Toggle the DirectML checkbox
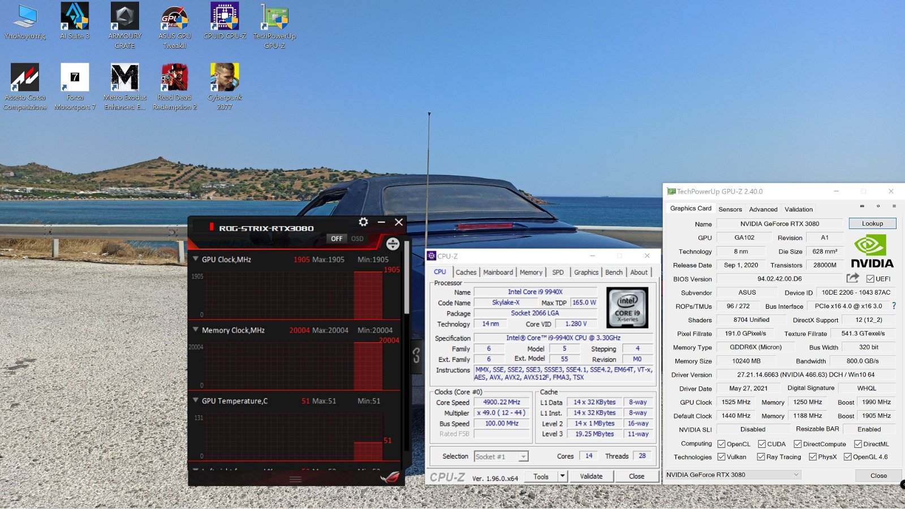905x509 pixels. pyautogui.click(x=858, y=444)
